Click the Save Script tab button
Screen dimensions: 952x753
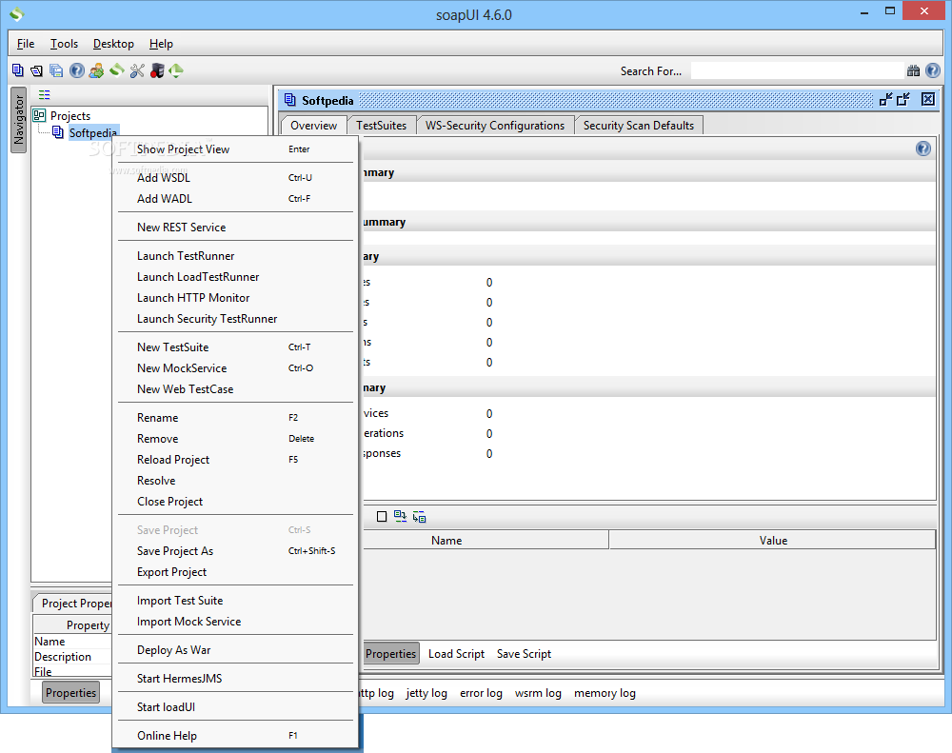[x=524, y=654]
